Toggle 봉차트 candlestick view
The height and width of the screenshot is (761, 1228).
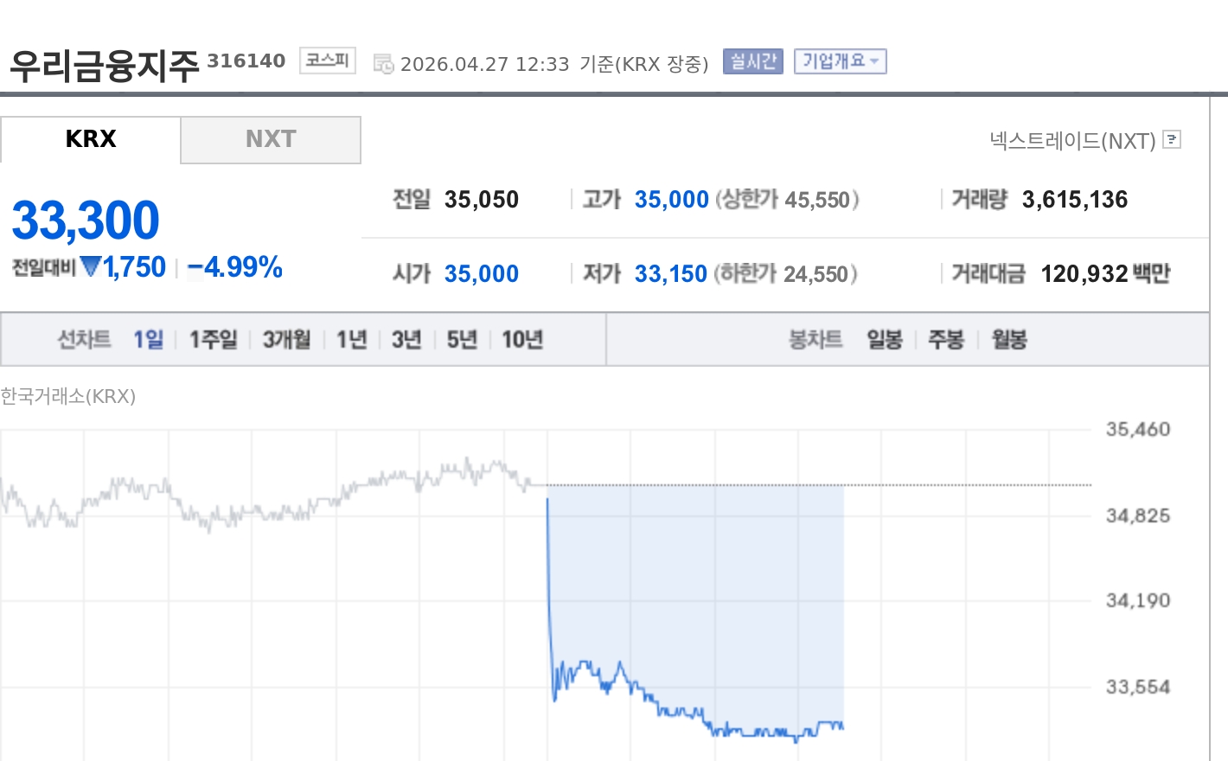[x=814, y=339]
